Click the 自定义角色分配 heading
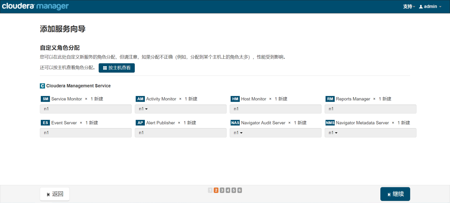450x203 pixels. [x=60, y=48]
